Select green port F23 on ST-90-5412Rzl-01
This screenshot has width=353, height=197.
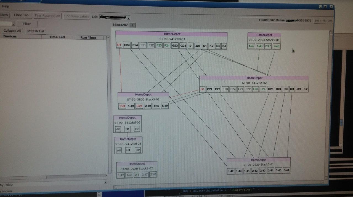point(159,45)
